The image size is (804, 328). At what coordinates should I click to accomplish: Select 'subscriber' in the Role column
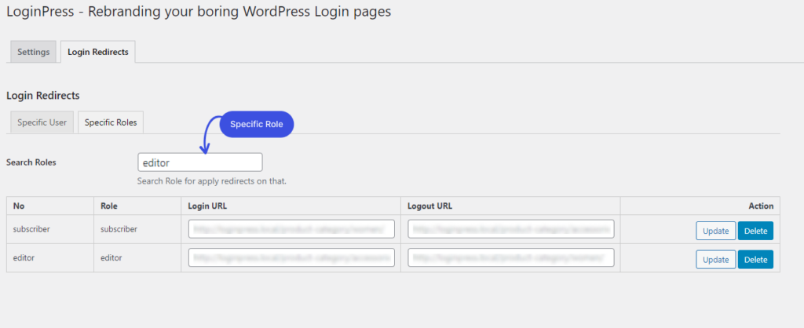click(x=119, y=229)
